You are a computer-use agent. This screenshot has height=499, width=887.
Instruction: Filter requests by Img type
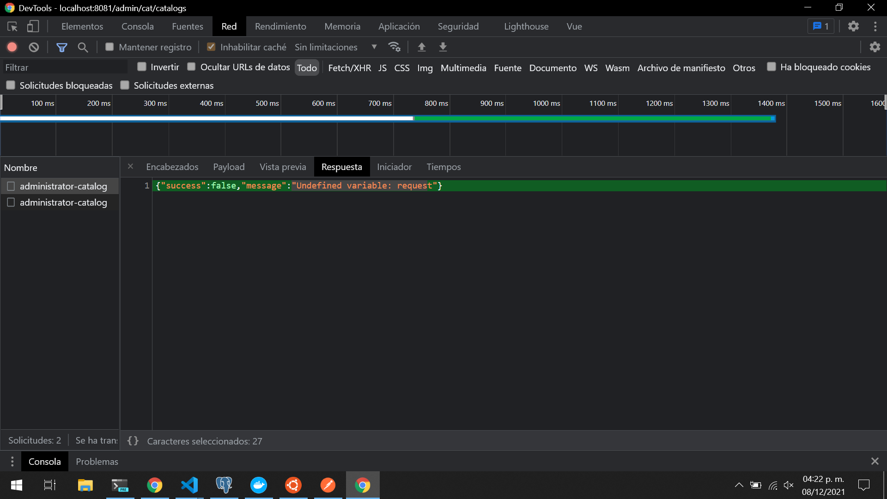(425, 68)
